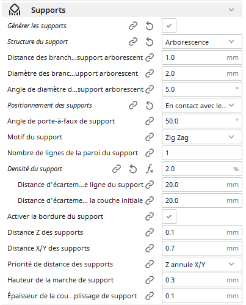Click link icon beside Structure du support
Image resolution: width=246 pixels, height=305 pixels.
[x=133, y=42]
